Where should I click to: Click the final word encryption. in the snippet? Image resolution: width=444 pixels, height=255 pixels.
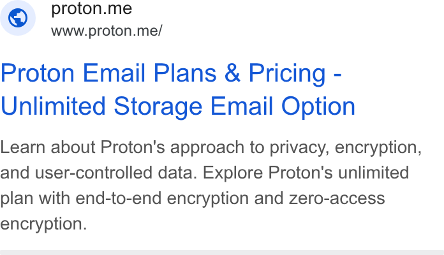coord(43,224)
